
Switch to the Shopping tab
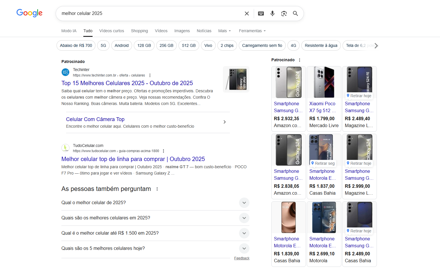click(139, 31)
